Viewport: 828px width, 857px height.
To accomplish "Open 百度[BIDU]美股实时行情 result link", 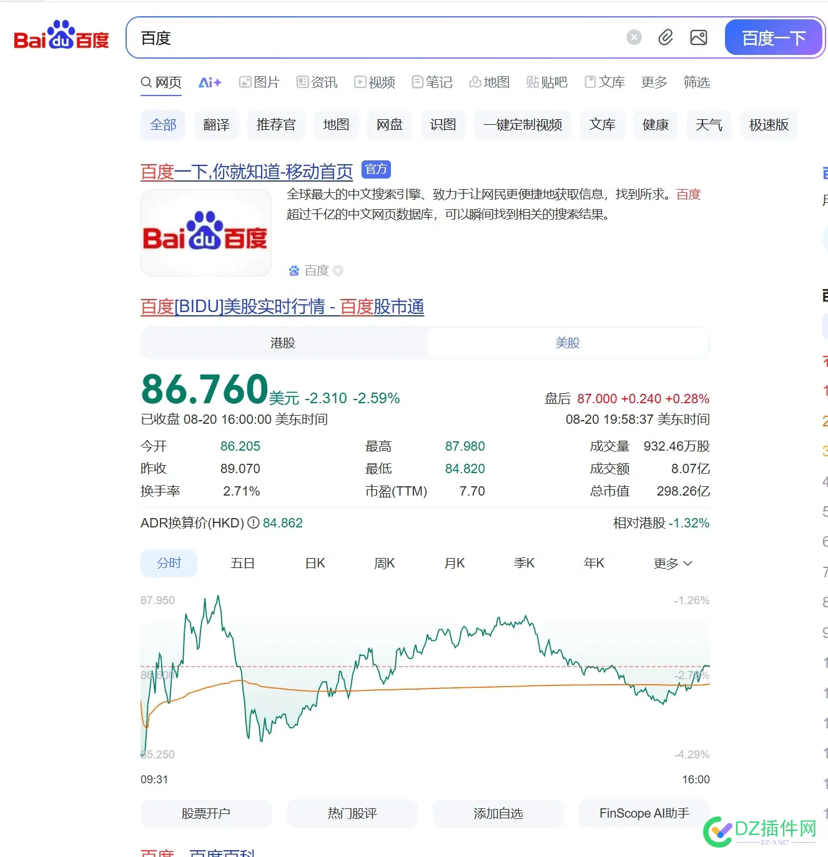I will [282, 307].
